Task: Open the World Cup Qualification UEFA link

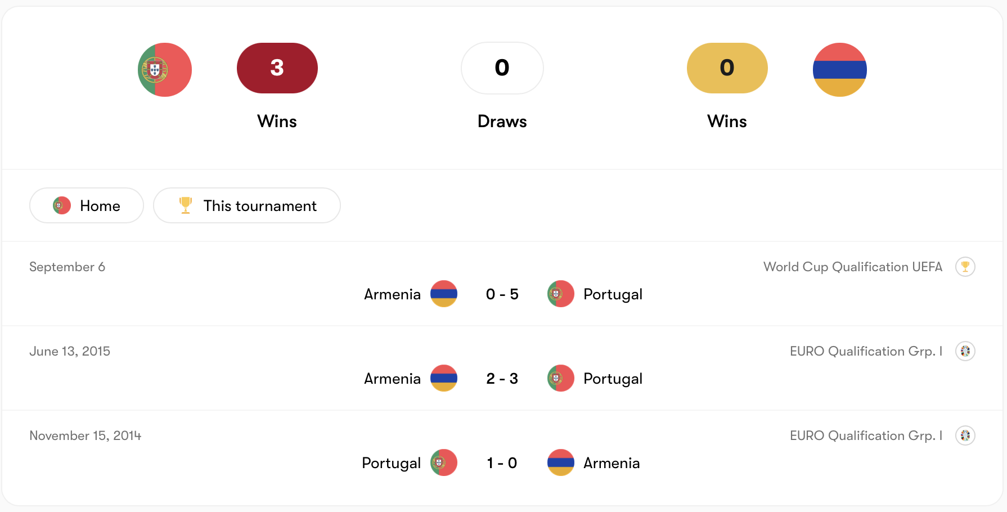Action: click(x=852, y=267)
